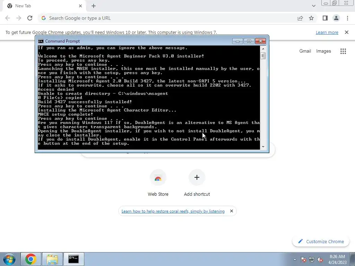Open the Learn more link
The height and width of the screenshot is (266, 355).
(327, 32)
